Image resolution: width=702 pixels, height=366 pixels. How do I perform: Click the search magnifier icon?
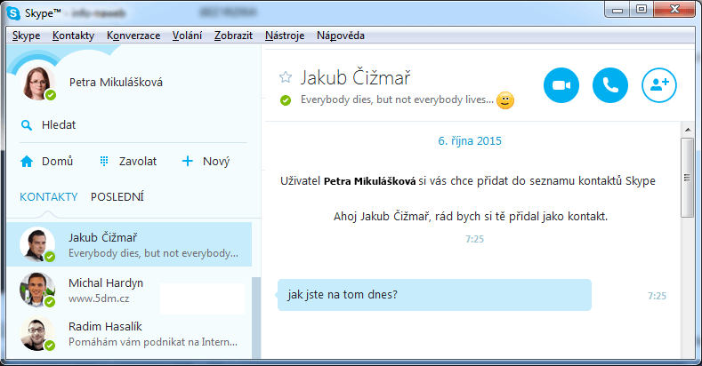(x=27, y=125)
